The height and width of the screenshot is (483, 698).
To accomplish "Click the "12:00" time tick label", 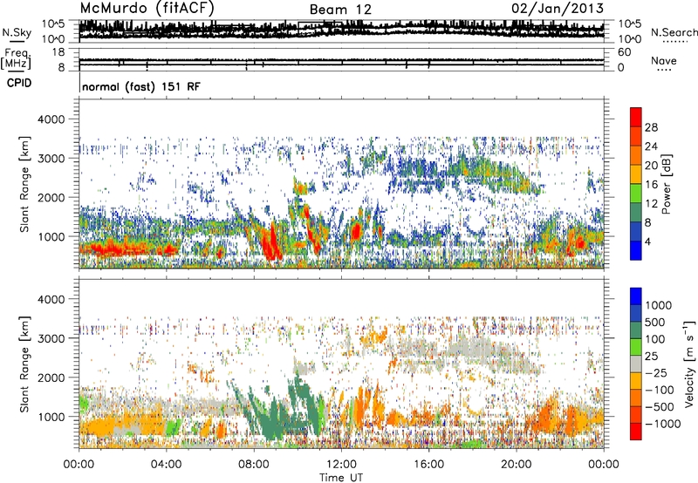I will tap(341, 465).
